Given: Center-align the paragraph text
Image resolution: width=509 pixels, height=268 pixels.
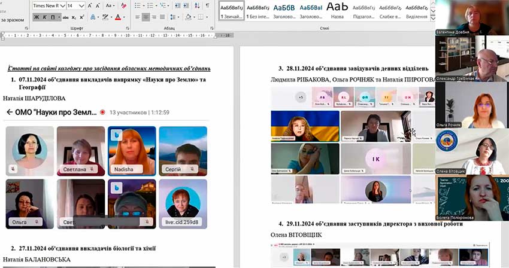Looking at the screenshot, I should click(147, 17).
